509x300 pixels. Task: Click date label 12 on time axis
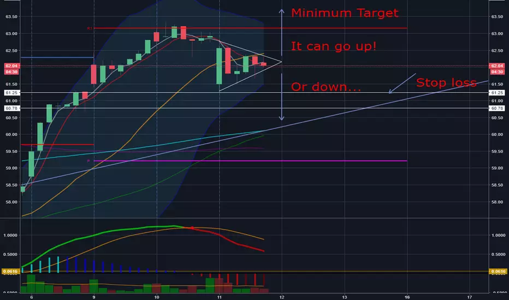282,297
